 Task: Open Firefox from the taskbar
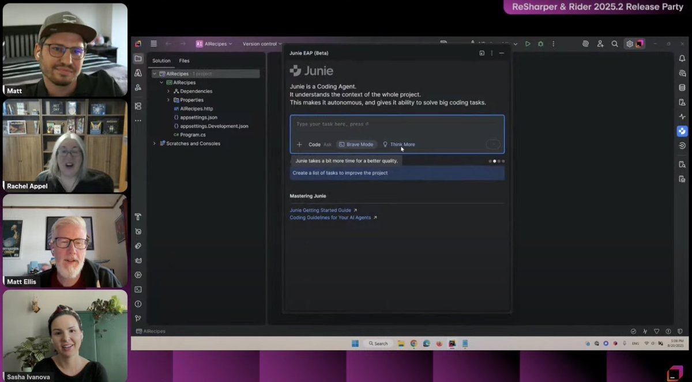(439, 343)
